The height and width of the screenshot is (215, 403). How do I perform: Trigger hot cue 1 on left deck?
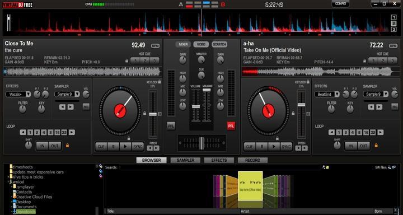click(x=135, y=60)
